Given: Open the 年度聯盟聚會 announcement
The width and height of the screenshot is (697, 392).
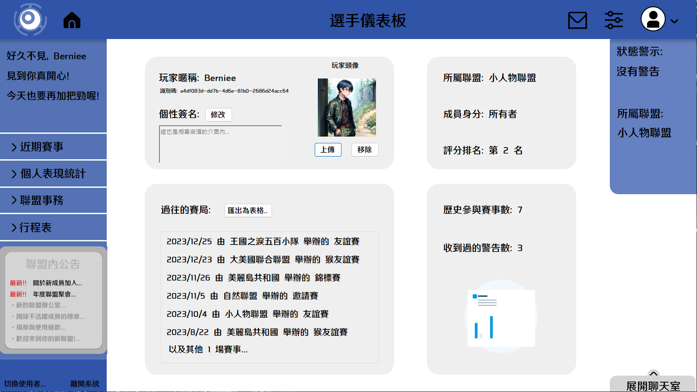Looking at the screenshot, I should 54,294.
